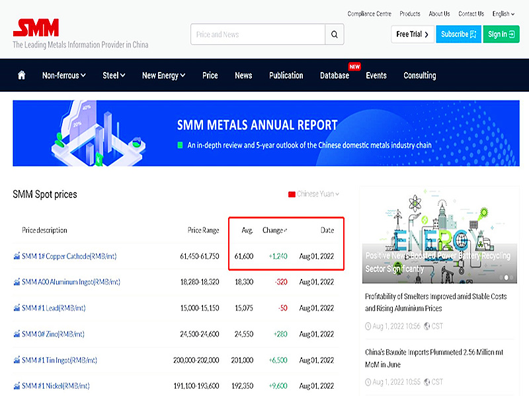Click chart icon beside SMM 0# Zinc
Image resolution: width=529 pixels, height=396 pixels.
click(17, 334)
